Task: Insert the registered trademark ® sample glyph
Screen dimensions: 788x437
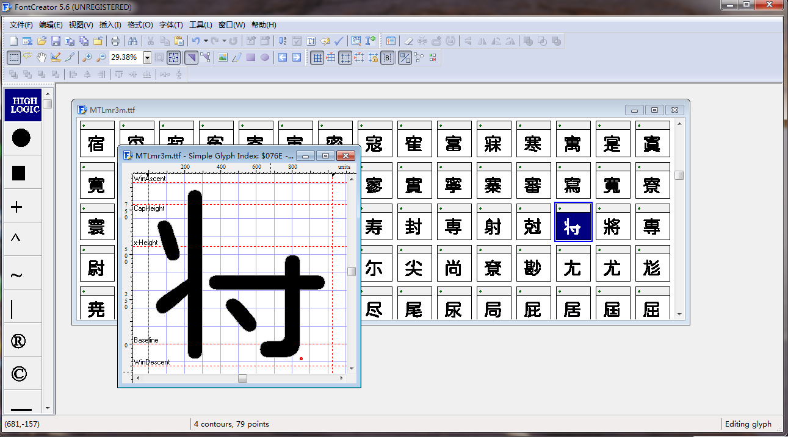Action: 18,341
